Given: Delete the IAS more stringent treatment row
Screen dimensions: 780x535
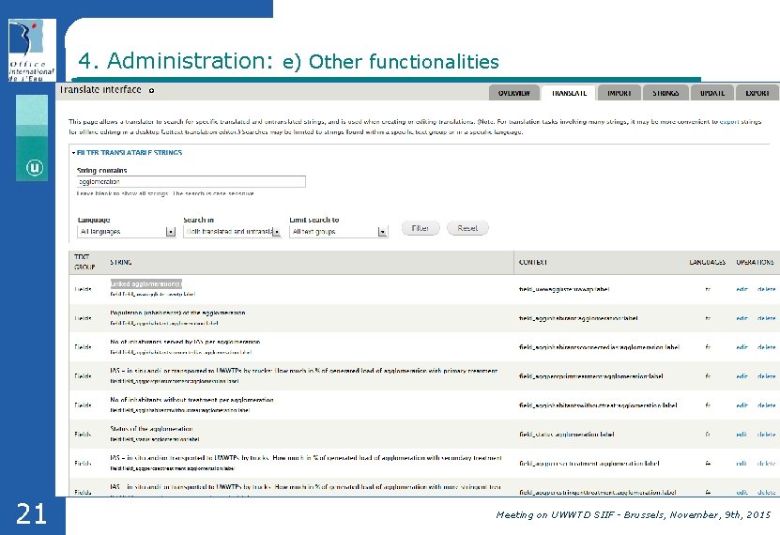Looking at the screenshot, I should click(766, 492).
